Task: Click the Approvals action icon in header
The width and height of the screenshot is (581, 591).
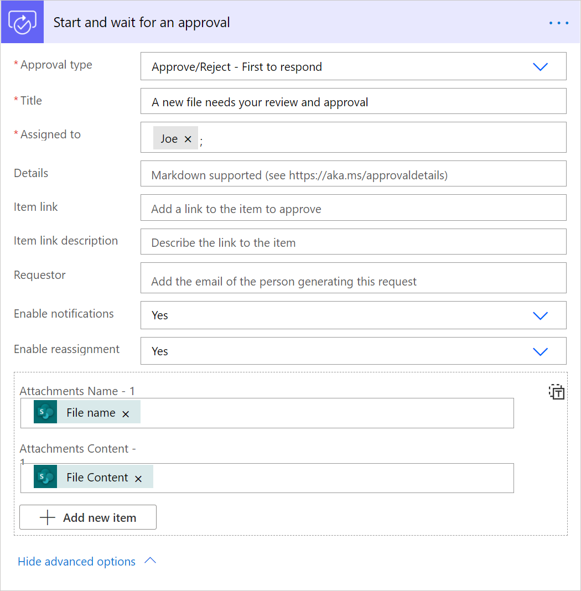Action: [x=22, y=23]
